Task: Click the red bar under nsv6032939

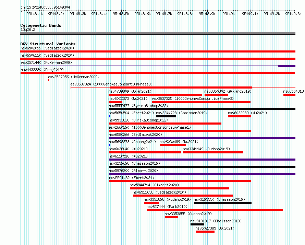Action: point(240,116)
